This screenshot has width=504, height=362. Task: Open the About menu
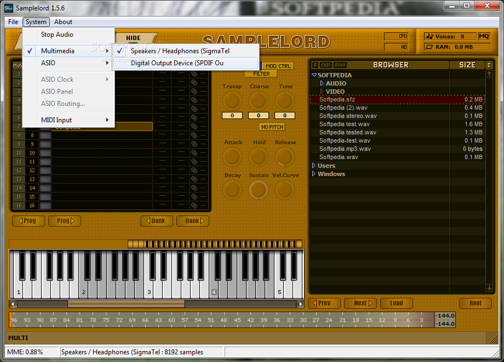point(63,22)
